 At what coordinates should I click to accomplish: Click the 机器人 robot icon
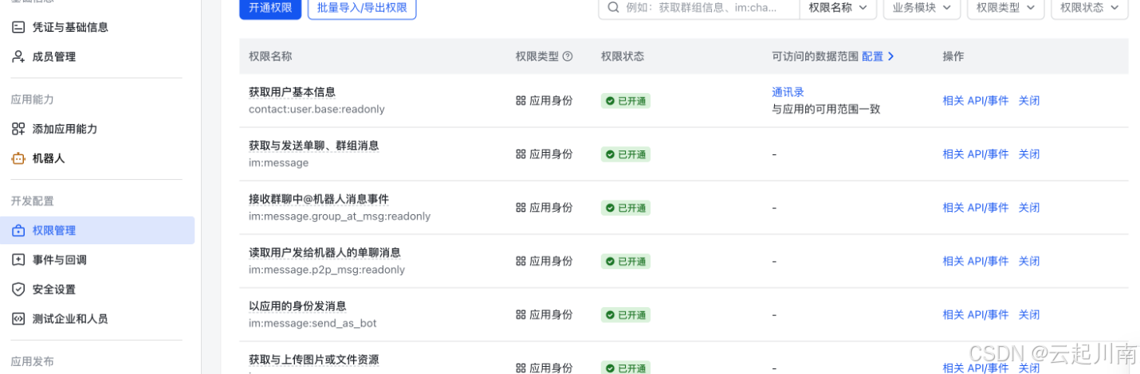18,158
